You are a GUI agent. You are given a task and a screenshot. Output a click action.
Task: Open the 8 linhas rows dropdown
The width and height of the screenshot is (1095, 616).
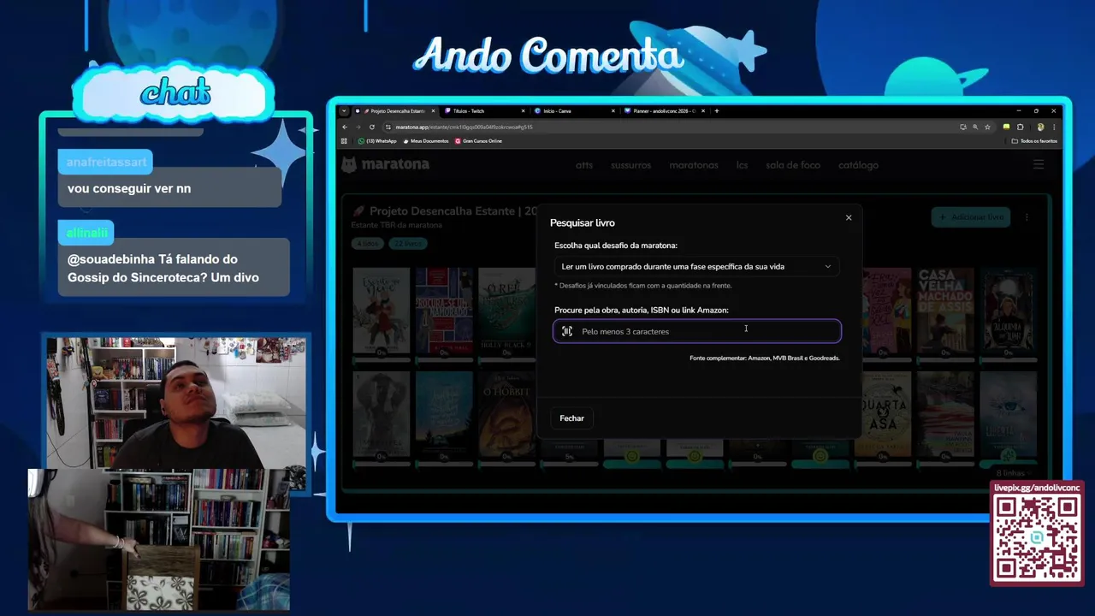pos(1015,473)
